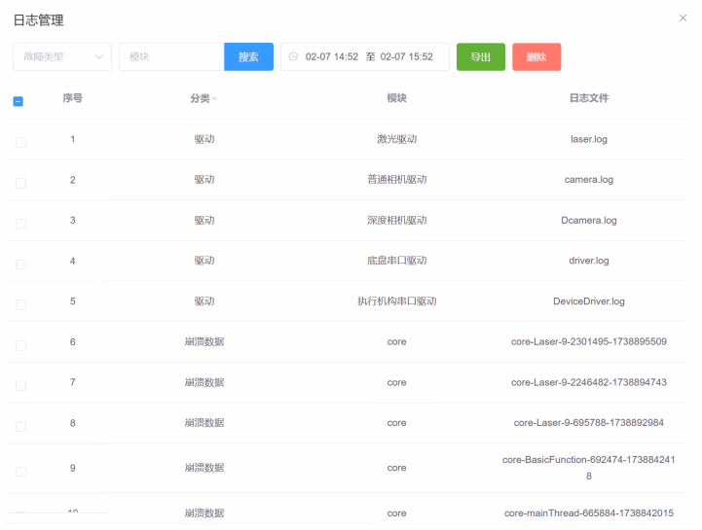Image resolution: width=702 pixels, height=530 pixels.
Task: Click core-Laser-9-695788-1738892984 file name
Action: pos(589,423)
